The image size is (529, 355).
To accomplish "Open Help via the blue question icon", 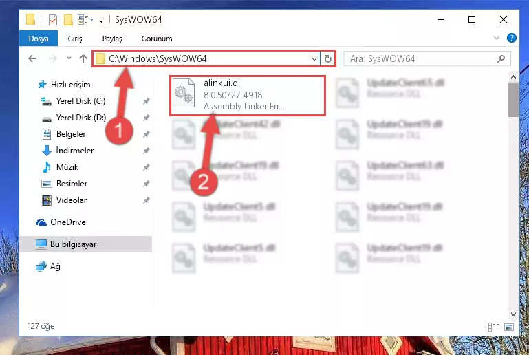I will click(x=511, y=38).
